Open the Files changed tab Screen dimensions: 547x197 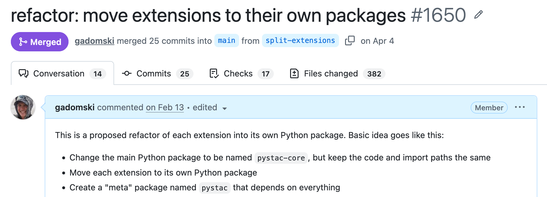point(337,73)
